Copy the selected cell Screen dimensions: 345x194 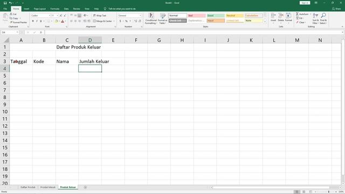point(14,18)
